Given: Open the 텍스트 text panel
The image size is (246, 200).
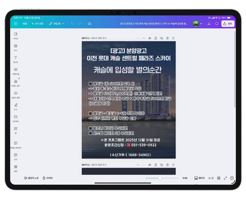Looking at the screenshot, I should point(16,60).
